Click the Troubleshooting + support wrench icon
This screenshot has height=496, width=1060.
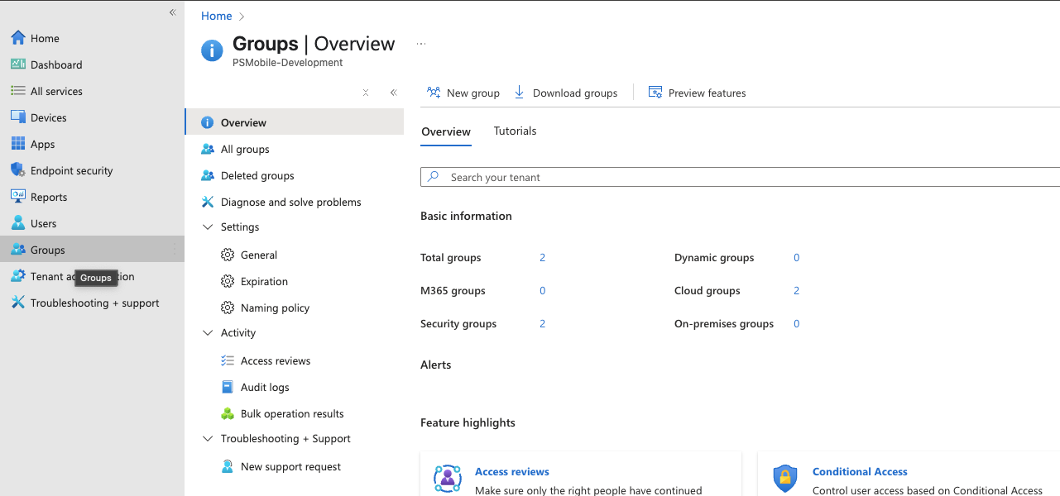(x=17, y=303)
